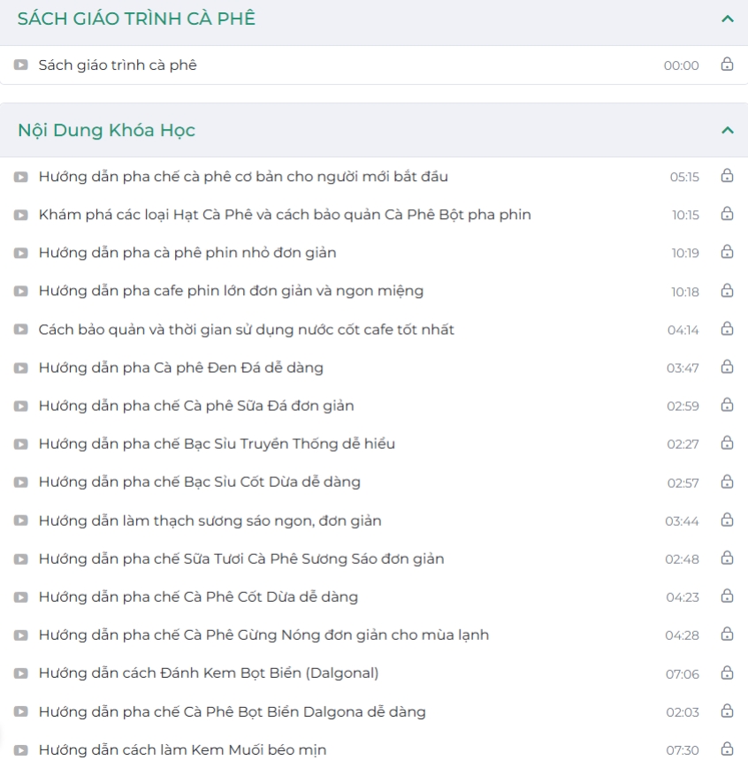
Task: Click the play icon beside "Sách giáo trình cà phê"
Action: 20,65
